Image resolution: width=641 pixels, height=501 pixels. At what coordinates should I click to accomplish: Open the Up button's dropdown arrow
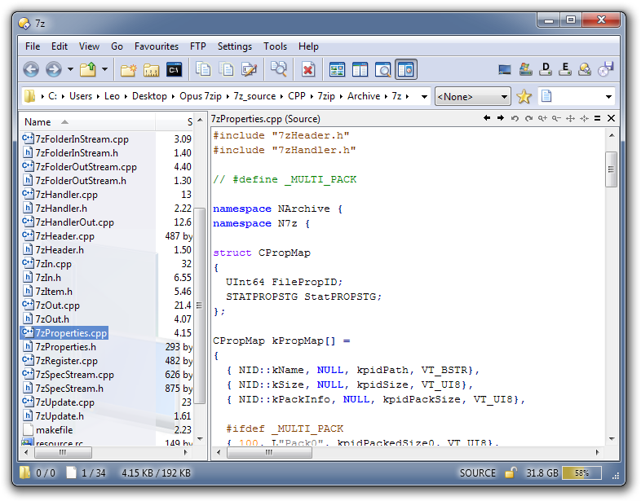coord(104,69)
